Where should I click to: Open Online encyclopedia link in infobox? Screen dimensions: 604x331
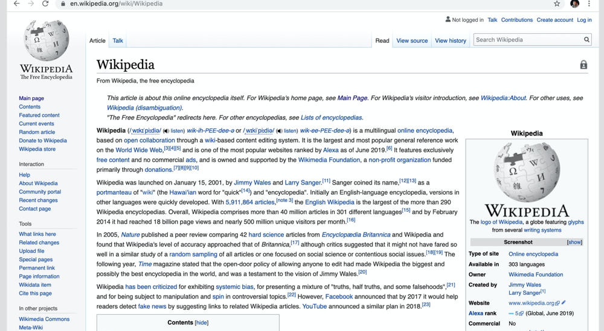[x=533, y=254]
